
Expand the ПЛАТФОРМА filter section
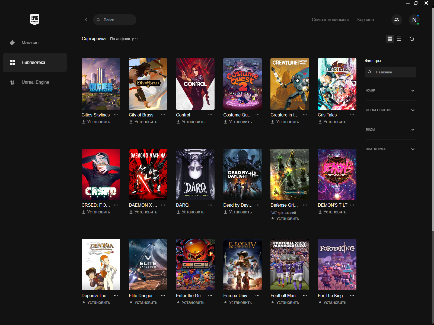point(391,149)
